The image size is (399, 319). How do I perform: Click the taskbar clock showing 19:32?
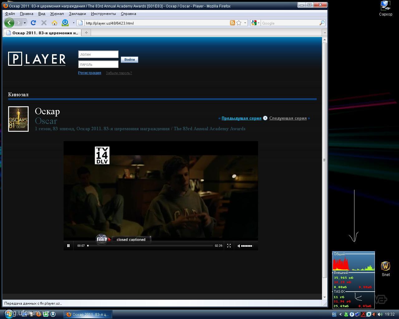tap(390, 314)
